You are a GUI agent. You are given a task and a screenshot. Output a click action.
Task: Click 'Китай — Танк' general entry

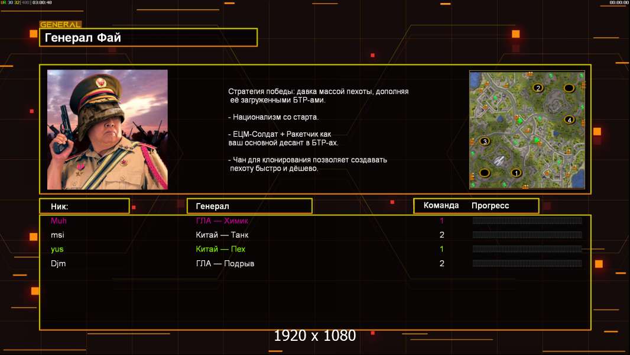coord(222,235)
